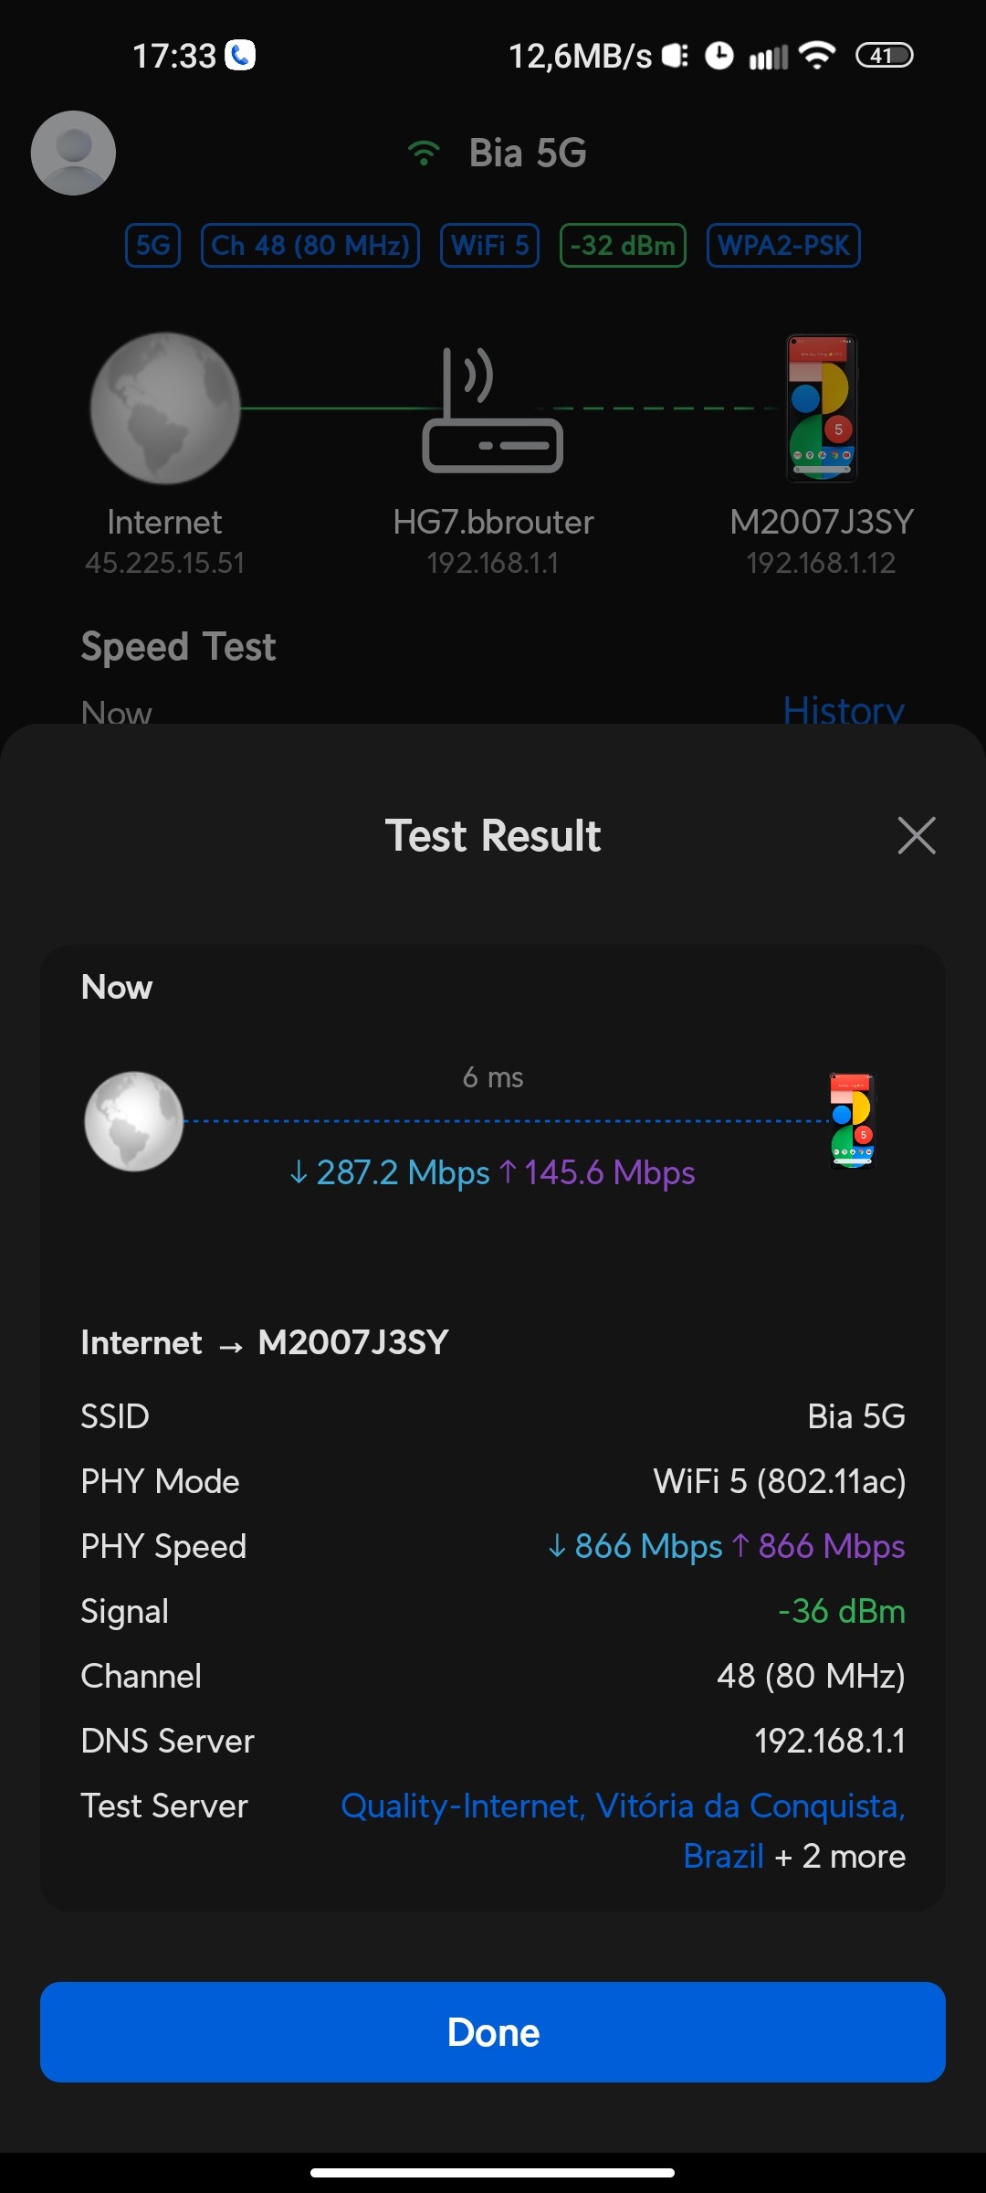Tap the WiFi 5 badge
The height and width of the screenshot is (2193, 986).
(489, 245)
